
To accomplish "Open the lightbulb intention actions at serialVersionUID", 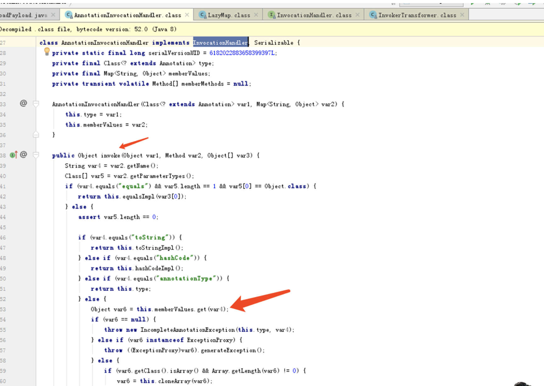I will (x=47, y=52).
